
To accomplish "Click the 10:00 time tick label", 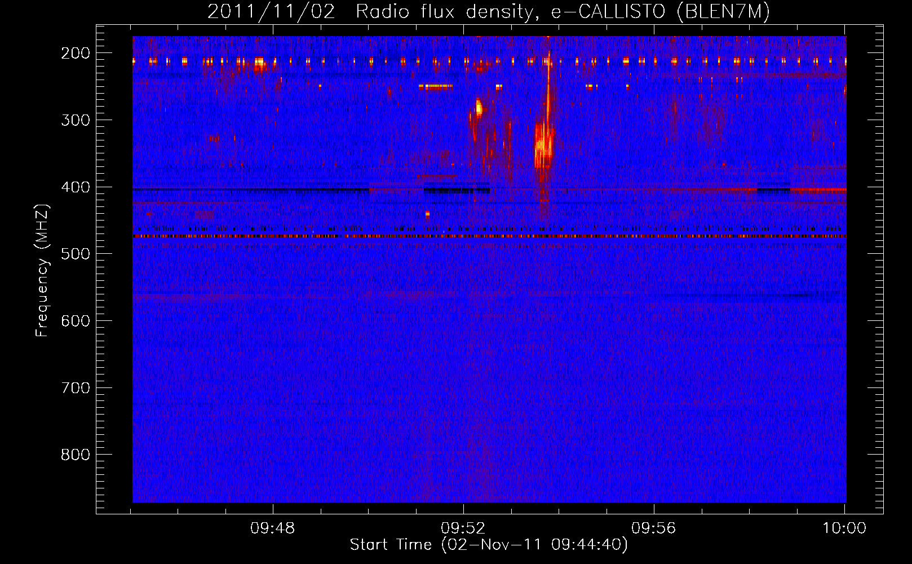I will [844, 528].
